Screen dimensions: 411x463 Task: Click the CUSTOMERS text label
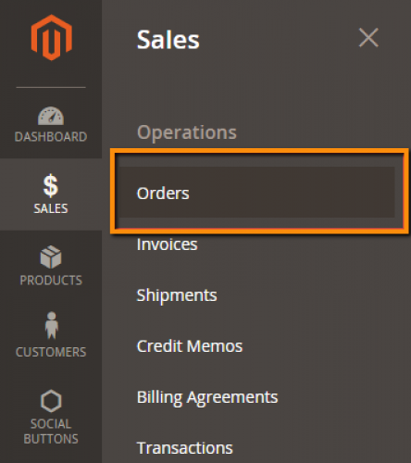51,352
